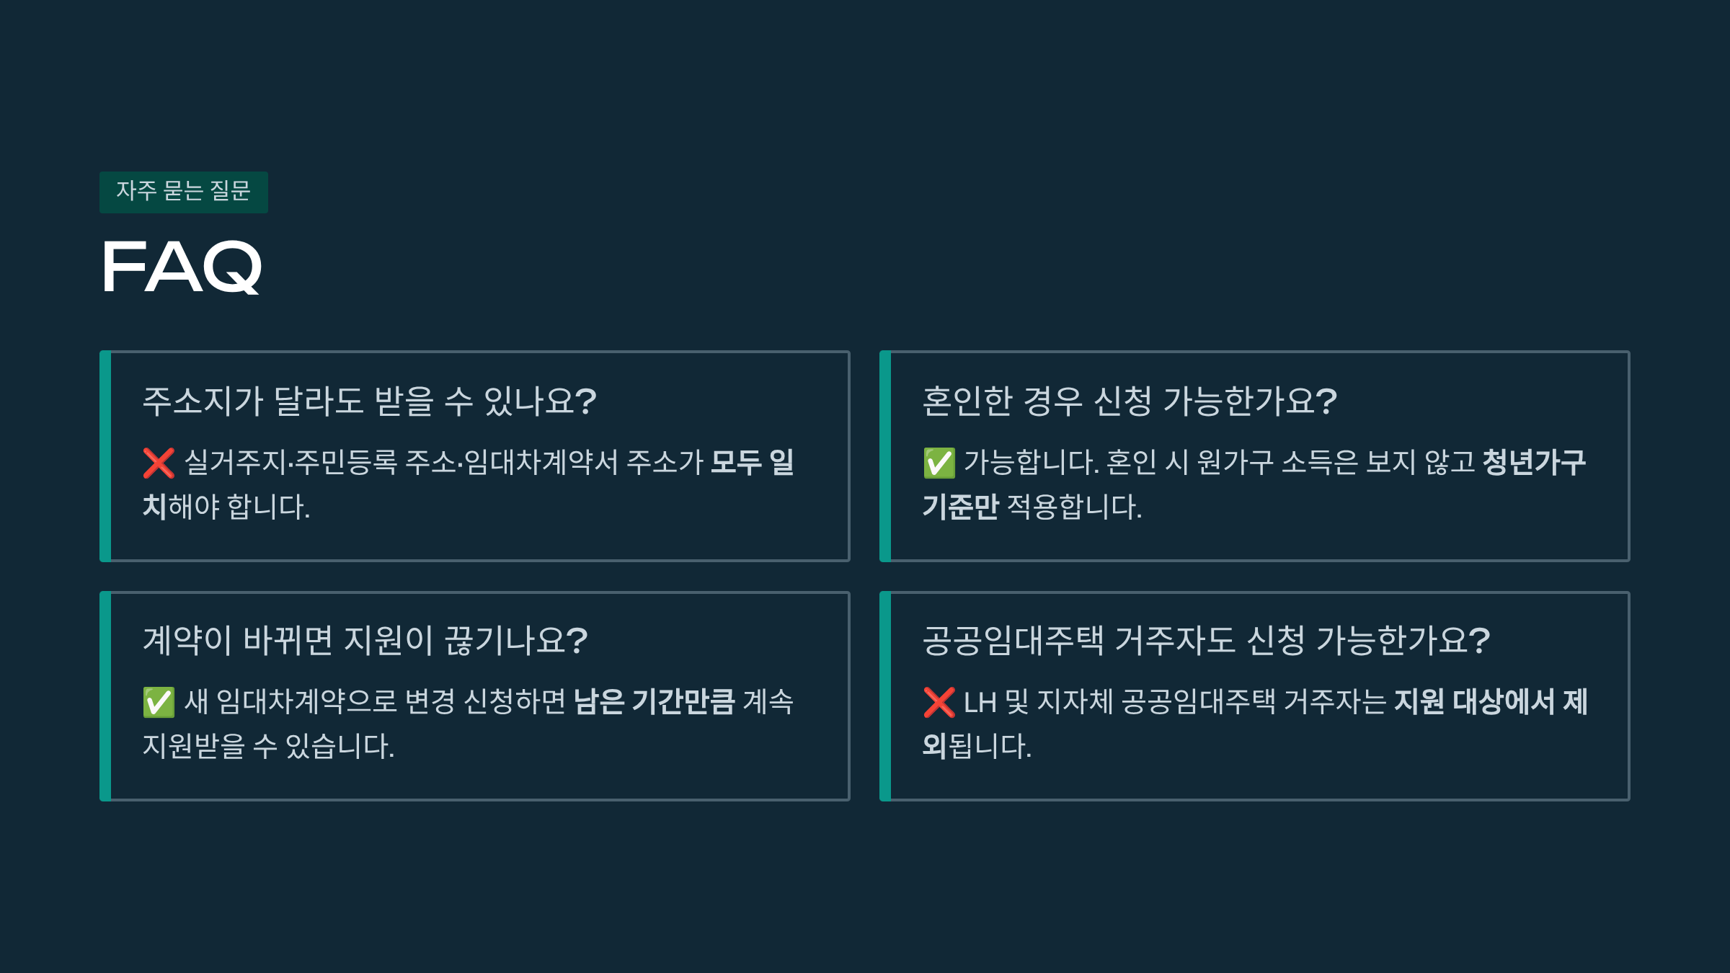The width and height of the screenshot is (1730, 973).
Task: Click the green checkmark in contract change FAQ
Action: tap(159, 702)
